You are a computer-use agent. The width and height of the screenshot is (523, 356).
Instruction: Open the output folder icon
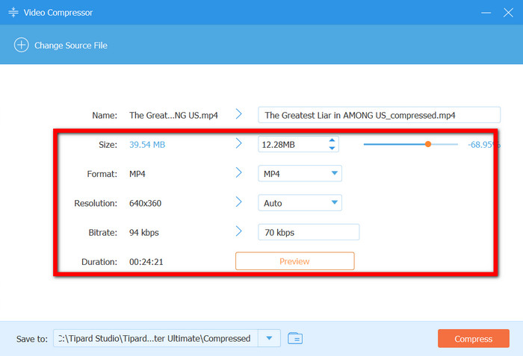(x=295, y=338)
